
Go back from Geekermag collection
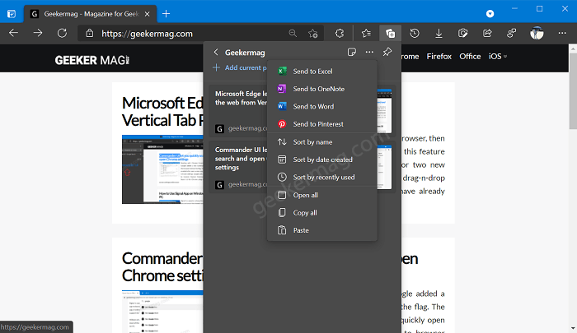coord(216,52)
